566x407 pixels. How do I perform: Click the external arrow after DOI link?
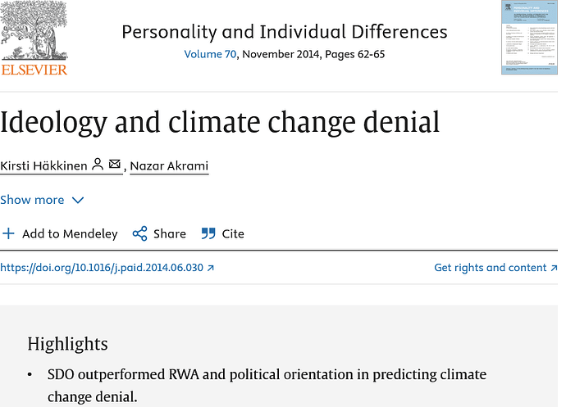[x=211, y=268]
